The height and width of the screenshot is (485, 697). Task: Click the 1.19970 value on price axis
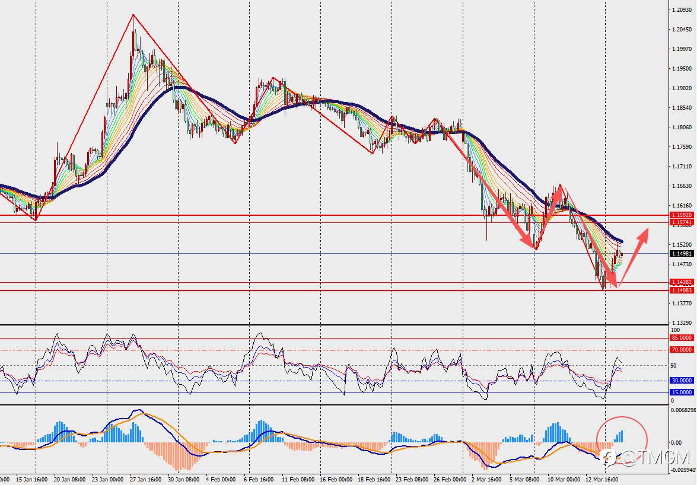682,49
